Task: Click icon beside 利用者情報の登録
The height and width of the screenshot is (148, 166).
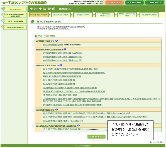Action: pyautogui.click(x=3, y=14)
